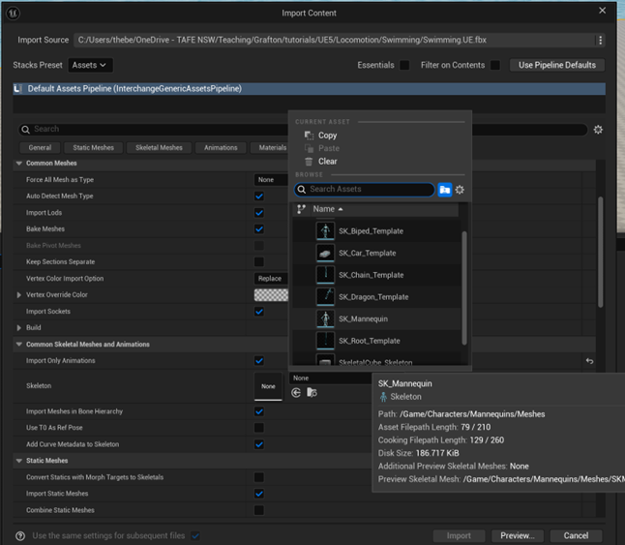Choose Copy in the Current Asset menu
Image resolution: width=625 pixels, height=545 pixels.
pyautogui.click(x=327, y=136)
